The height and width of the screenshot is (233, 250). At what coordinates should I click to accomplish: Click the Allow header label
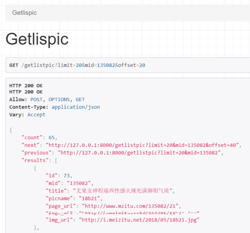tap(18, 99)
